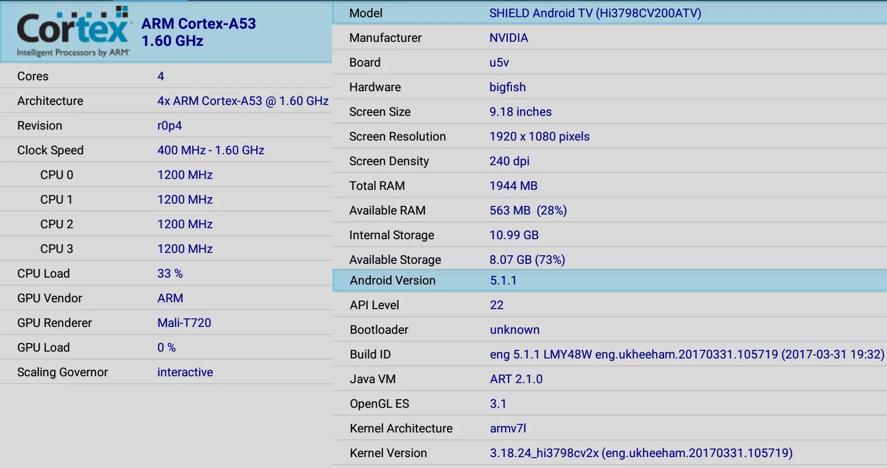Select the GPU Renderer label

(x=55, y=323)
